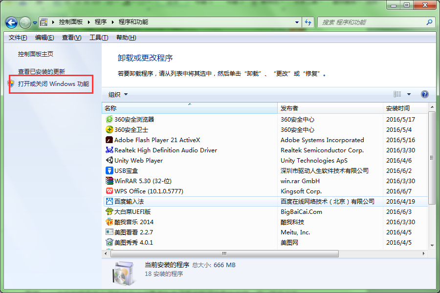Click the vertical scrollbar down arrow
The image size is (440, 293).
(x=432, y=245)
